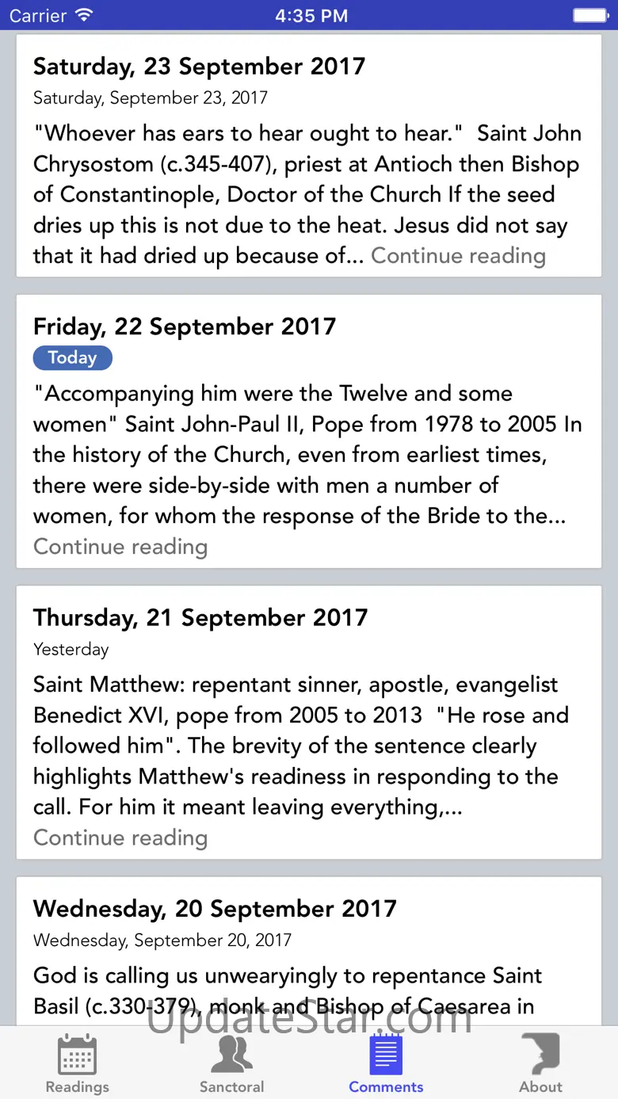Viewport: 618px width, 1099px height.
Task: Open Saturday, 23 September 2017 heading
Action: pyautogui.click(x=199, y=67)
